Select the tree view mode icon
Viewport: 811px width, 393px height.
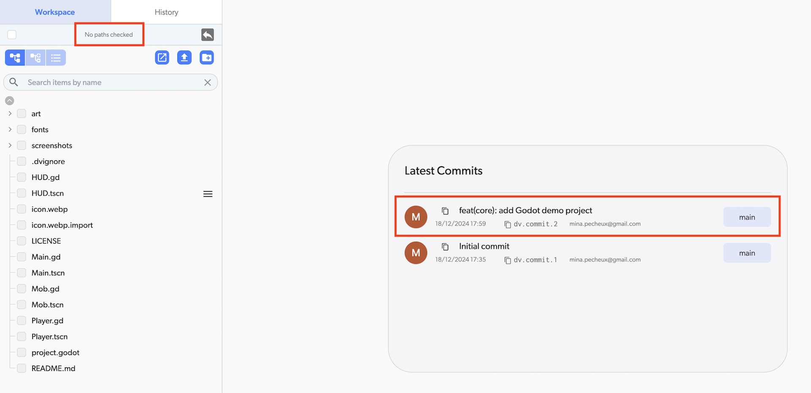coord(15,58)
